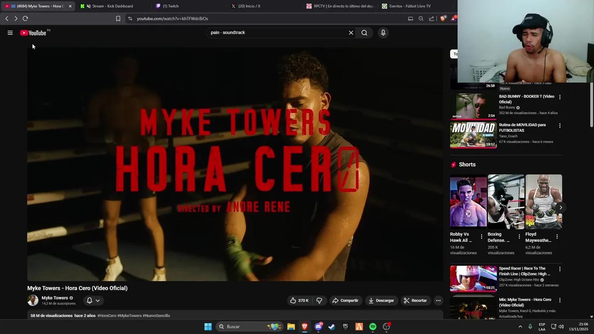Viewport: 594px width, 334px height.
Task: Open the zoom magnifier icon in address bar
Action: pos(421,19)
